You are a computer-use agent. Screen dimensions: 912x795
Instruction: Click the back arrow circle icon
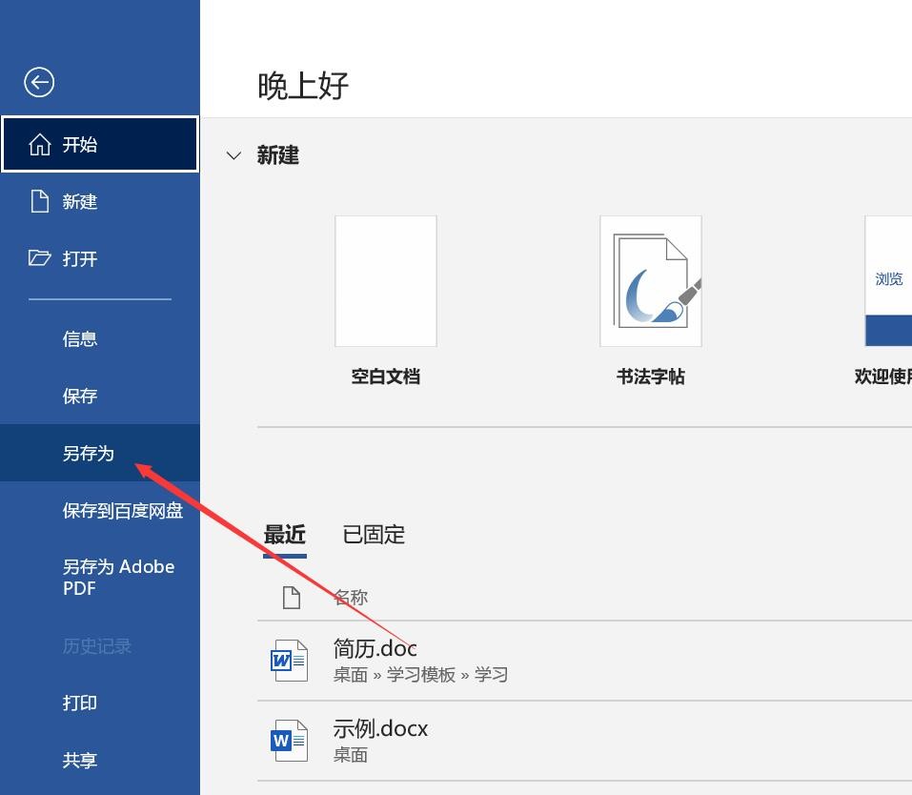click(x=39, y=83)
